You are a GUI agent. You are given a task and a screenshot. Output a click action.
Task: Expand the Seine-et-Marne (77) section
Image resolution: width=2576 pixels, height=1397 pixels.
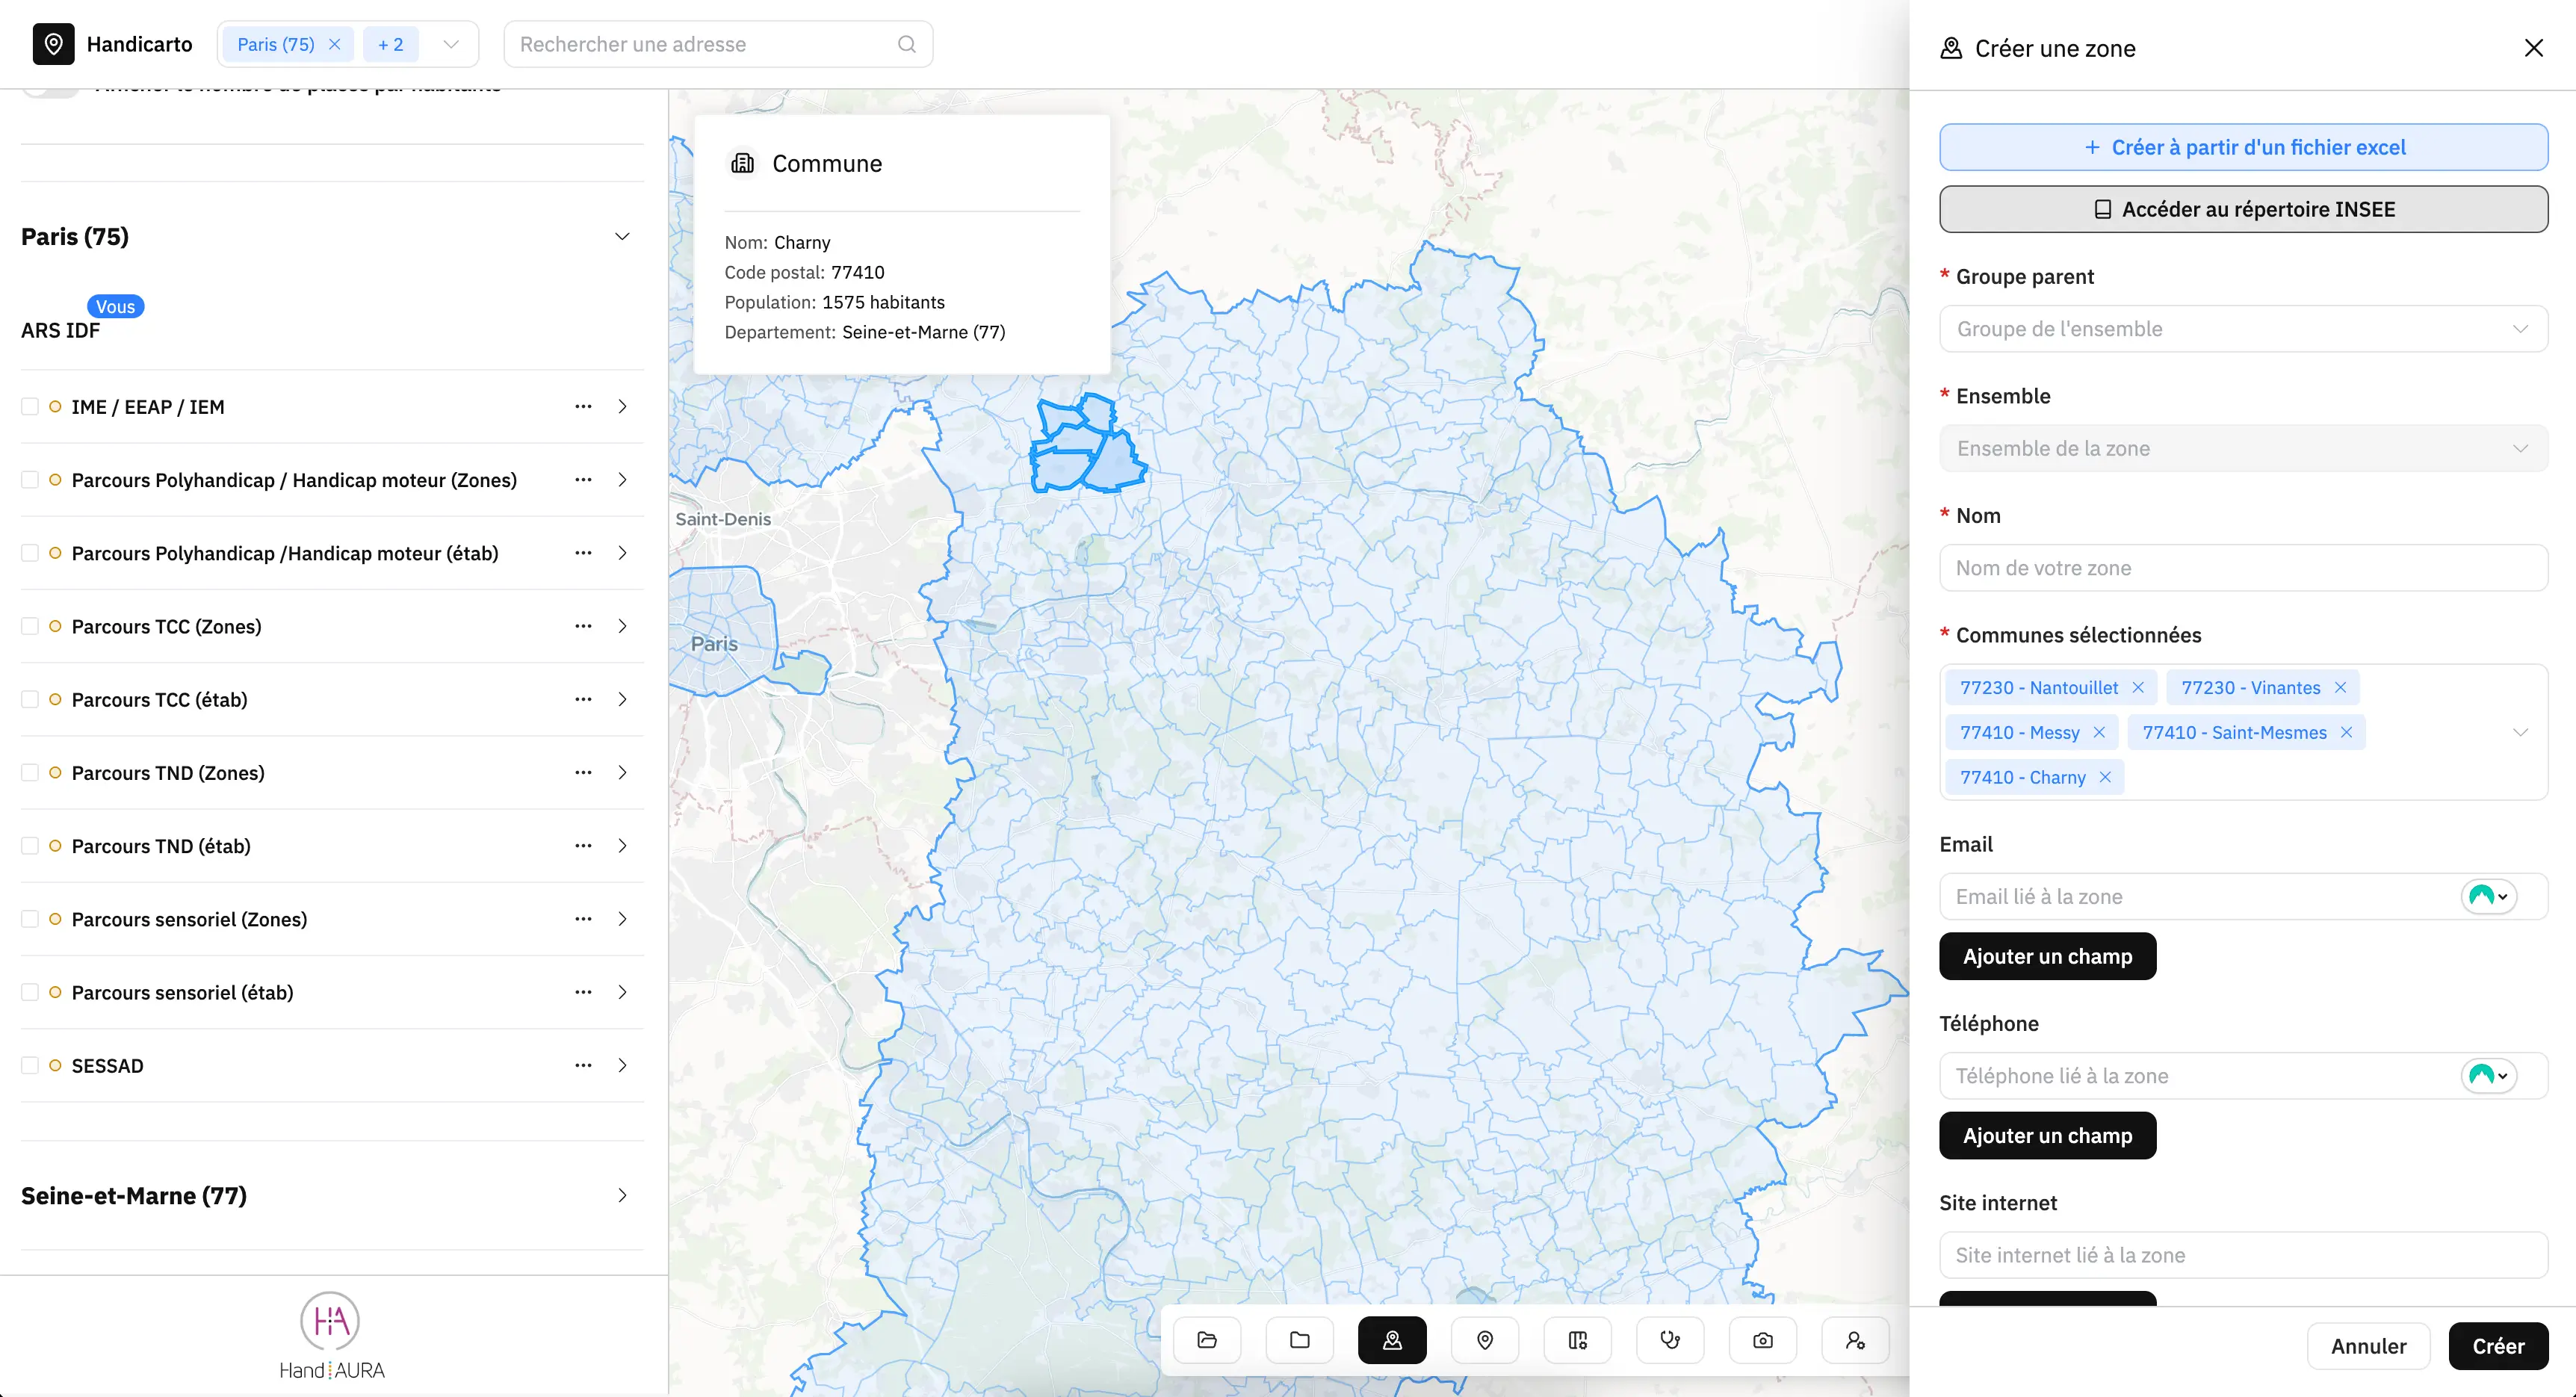tap(622, 1196)
